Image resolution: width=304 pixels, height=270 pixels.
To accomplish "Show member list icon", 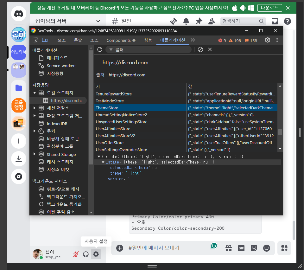I will 212,21.
